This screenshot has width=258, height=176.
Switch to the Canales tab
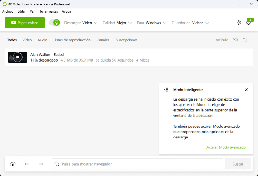tap(103, 40)
